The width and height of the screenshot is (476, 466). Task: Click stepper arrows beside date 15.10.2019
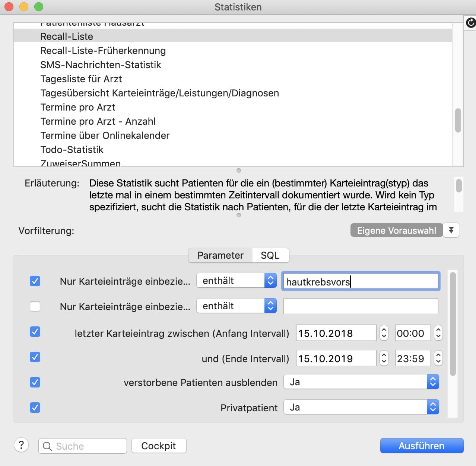[384, 358]
